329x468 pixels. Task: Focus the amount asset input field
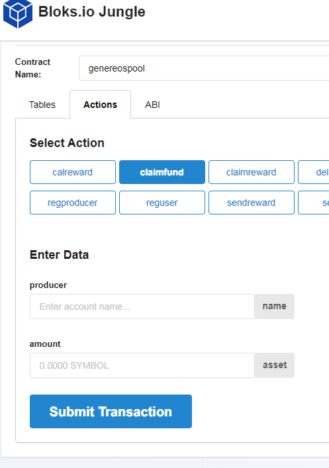(x=142, y=365)
